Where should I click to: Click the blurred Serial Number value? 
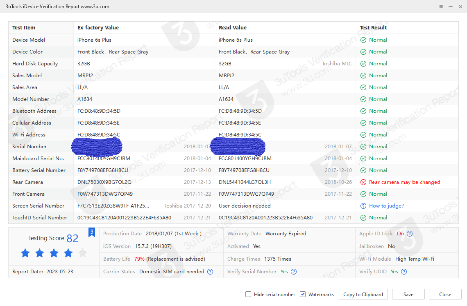[x=97, y=146]
